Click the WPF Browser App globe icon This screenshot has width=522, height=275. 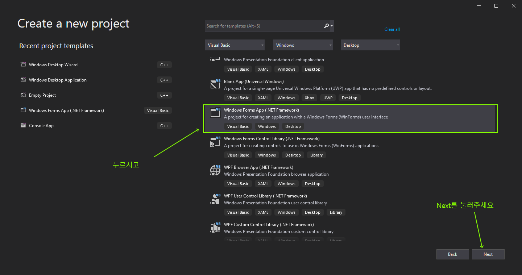(x=215, y=170)
